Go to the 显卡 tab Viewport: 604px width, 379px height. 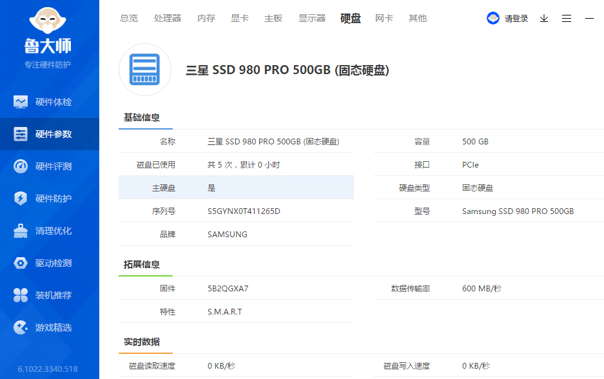click(240, 18)
